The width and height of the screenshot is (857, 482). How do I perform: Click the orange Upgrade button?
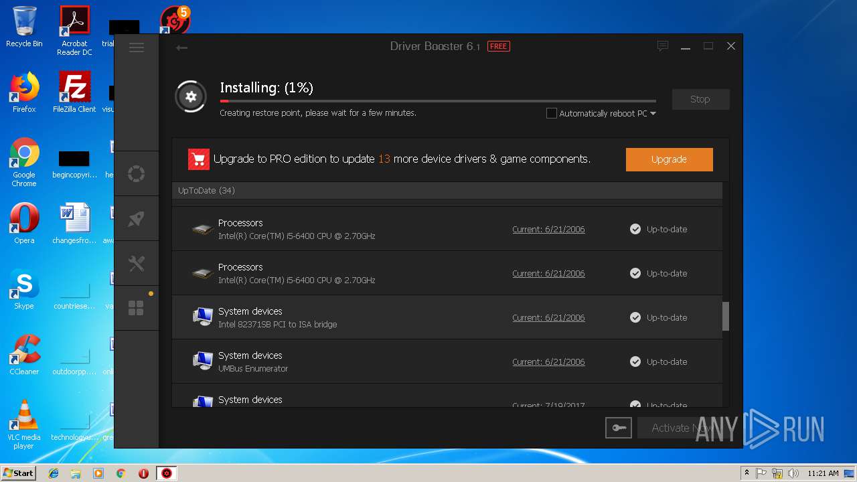pos(669,159)
